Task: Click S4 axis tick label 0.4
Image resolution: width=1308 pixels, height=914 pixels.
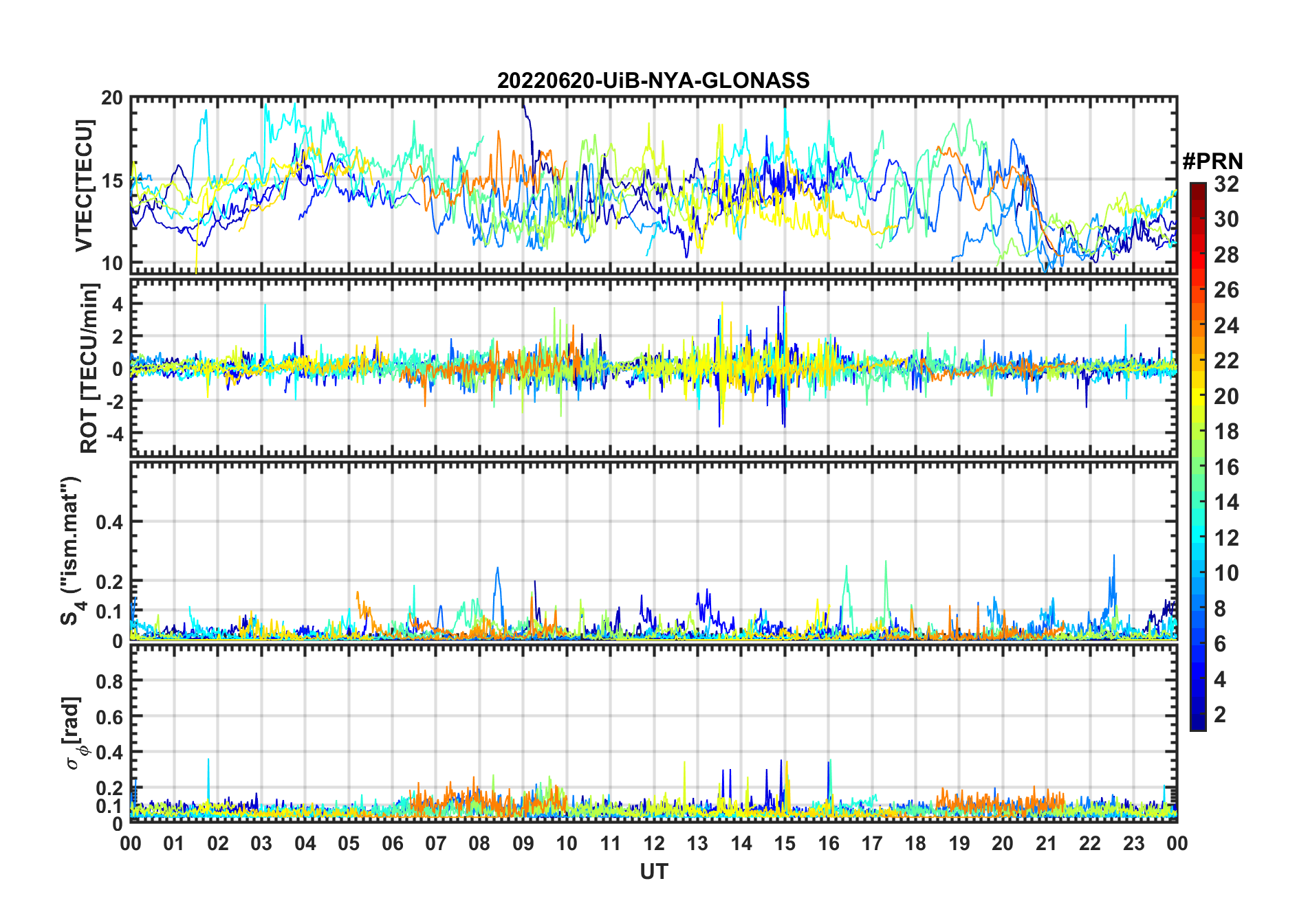Action: pos(109,522)
